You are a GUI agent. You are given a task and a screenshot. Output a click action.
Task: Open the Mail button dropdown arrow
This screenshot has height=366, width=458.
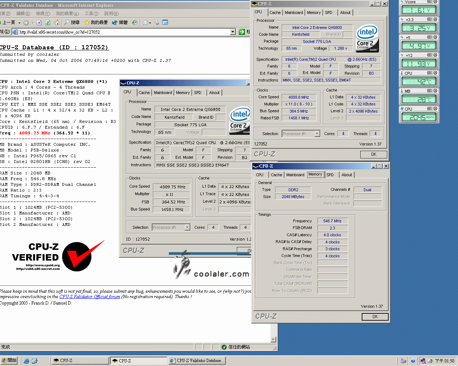[x=151, y=23]
